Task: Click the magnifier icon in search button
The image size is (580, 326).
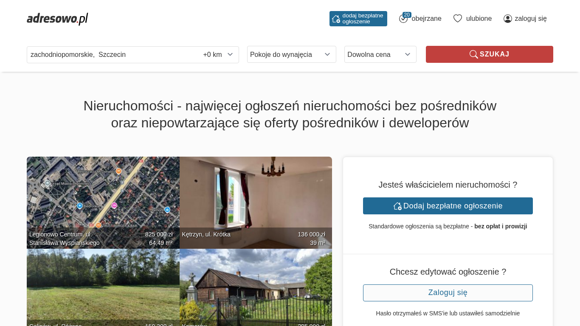Action: [474, 54]
